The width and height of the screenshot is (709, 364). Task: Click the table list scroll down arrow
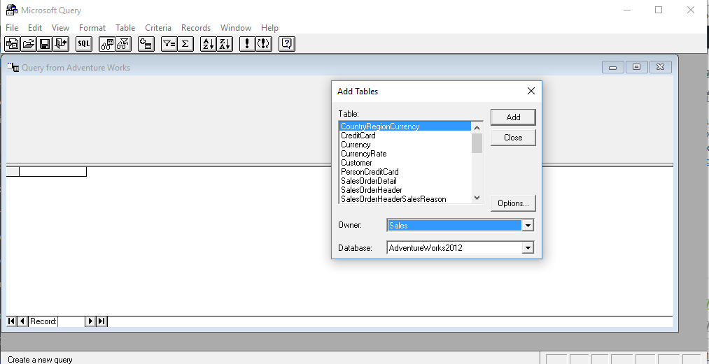click(x=477, y=197)
